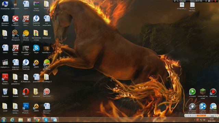Open Bandicam recording bar dropdown arrow
The width and height of the screenshot is (219, 123).
click(206, 1)
